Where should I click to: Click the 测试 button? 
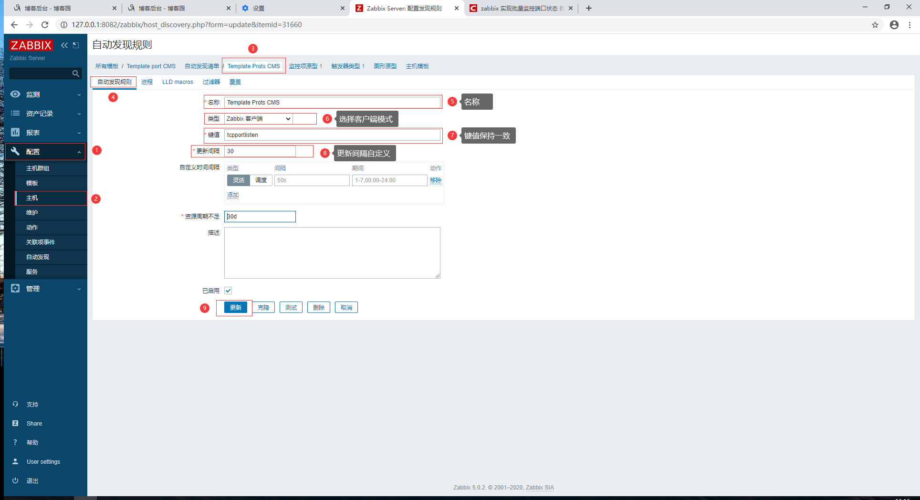pyautogui.click(x=291, y=308)
